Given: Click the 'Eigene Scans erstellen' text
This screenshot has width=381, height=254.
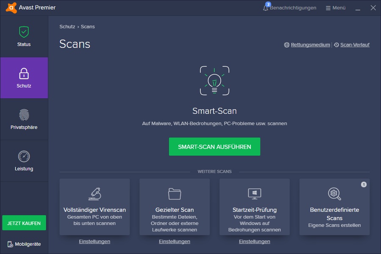Looking at the screenshot, I should pyautogui.click(x=334, y=225).
